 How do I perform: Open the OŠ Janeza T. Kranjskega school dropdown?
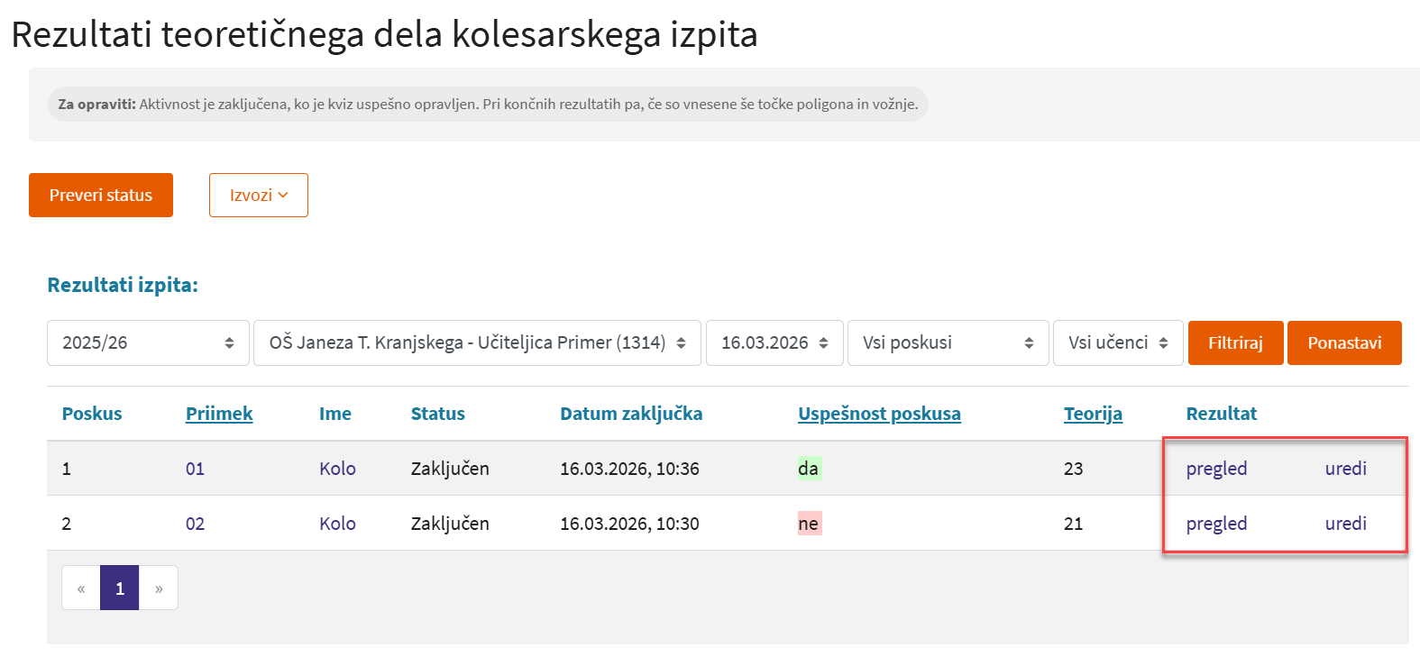477,342
